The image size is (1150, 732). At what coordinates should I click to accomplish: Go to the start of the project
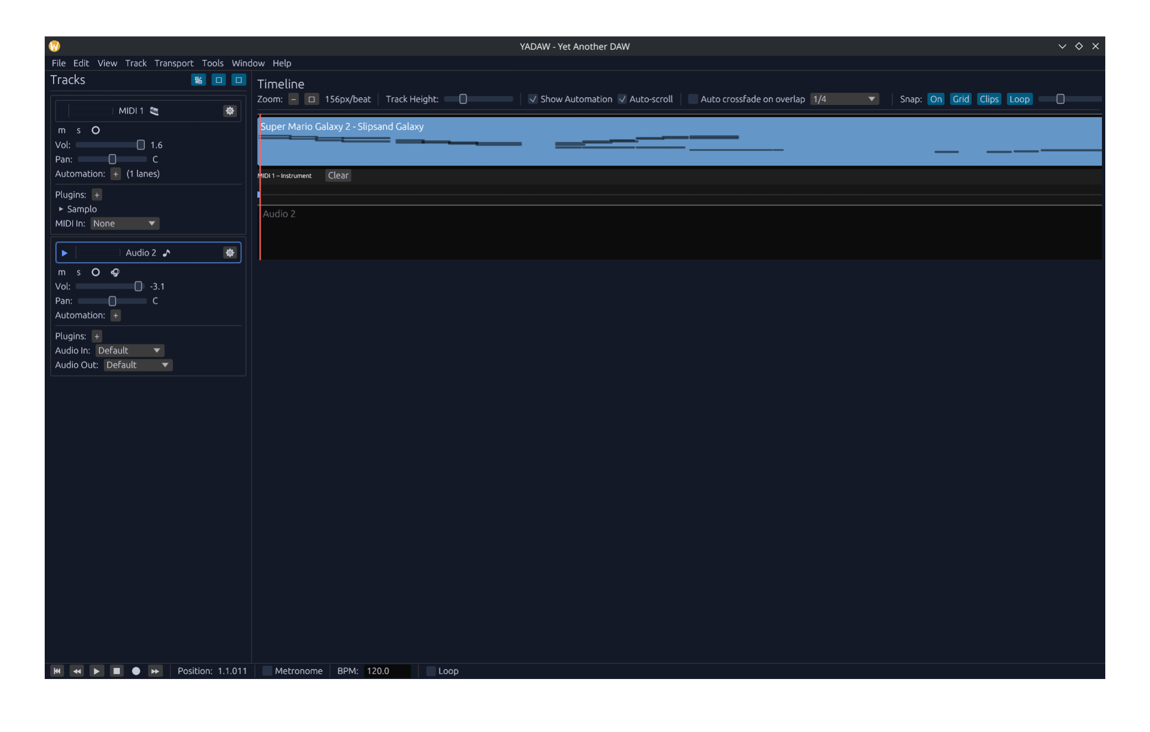[x=57, y=671]
